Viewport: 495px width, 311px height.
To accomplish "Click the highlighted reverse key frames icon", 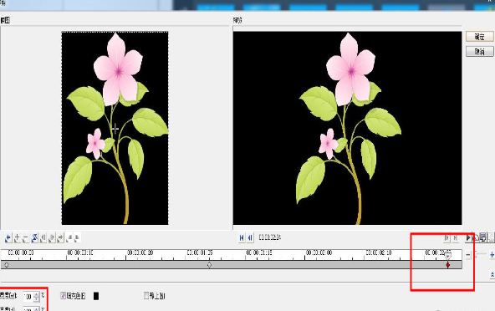I will pos(34,237).
